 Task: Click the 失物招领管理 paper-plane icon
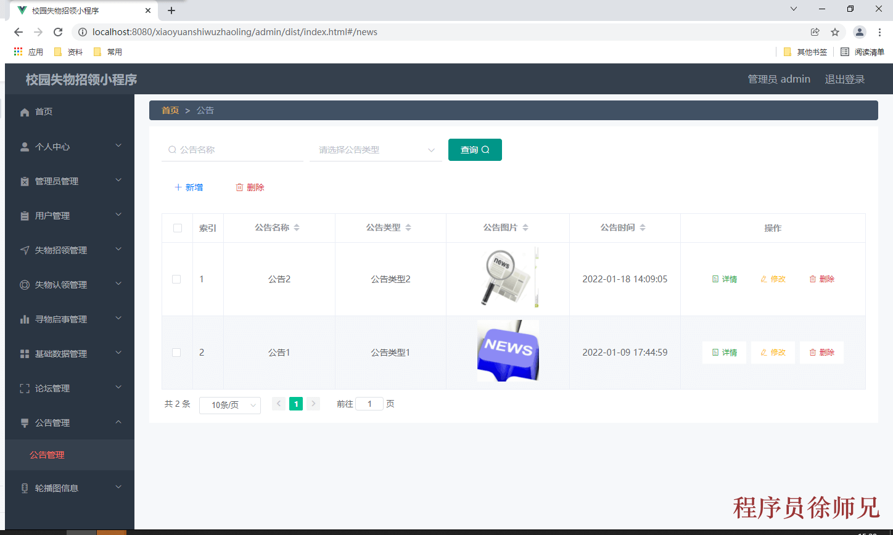24,250
